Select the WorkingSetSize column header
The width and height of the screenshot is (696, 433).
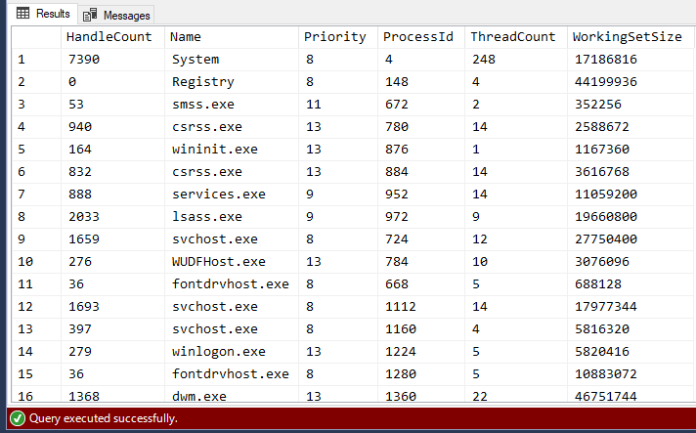631,37
